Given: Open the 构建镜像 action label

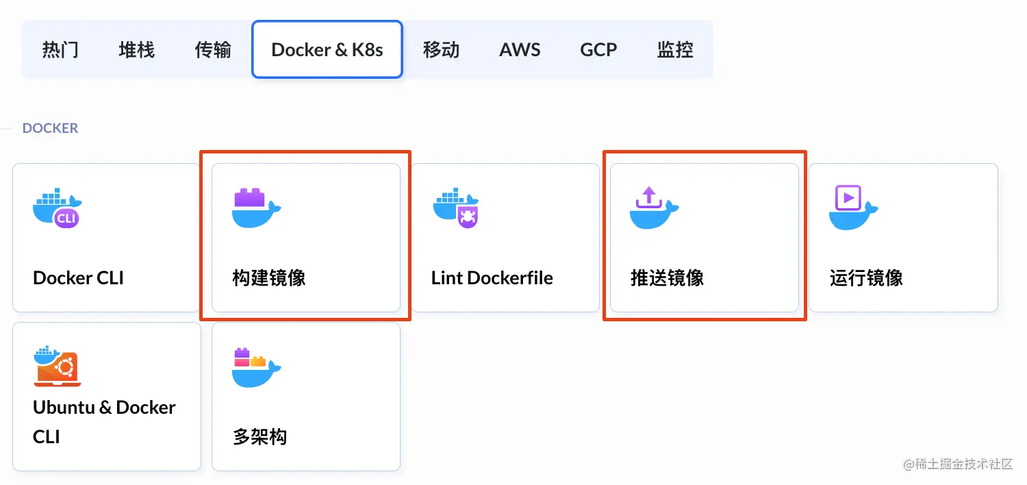Looking at the screenshot, I should [269, 278].
